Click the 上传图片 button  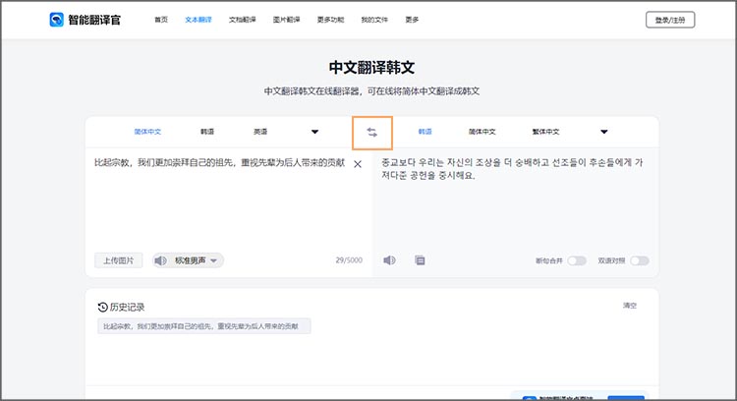[119, 260]
